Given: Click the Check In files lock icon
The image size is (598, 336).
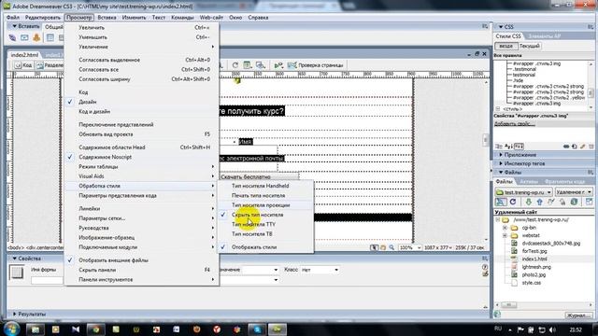Looking at the screenshot, I should (x=562, y=202).
